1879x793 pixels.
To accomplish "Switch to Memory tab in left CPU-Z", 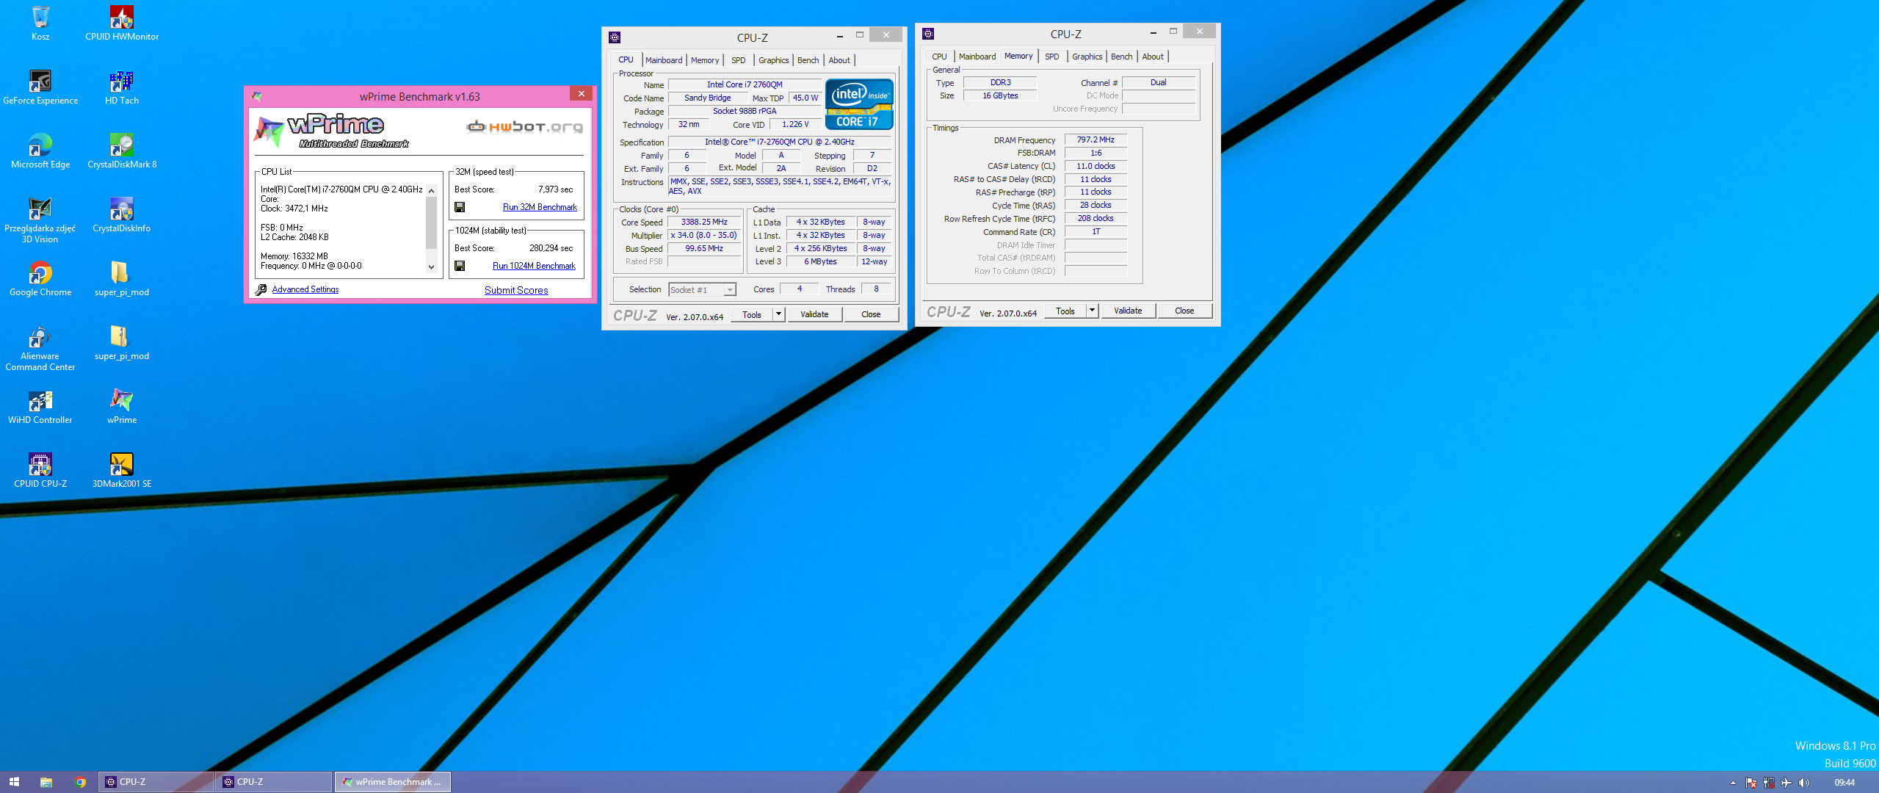I will click(x=705, y=60).
